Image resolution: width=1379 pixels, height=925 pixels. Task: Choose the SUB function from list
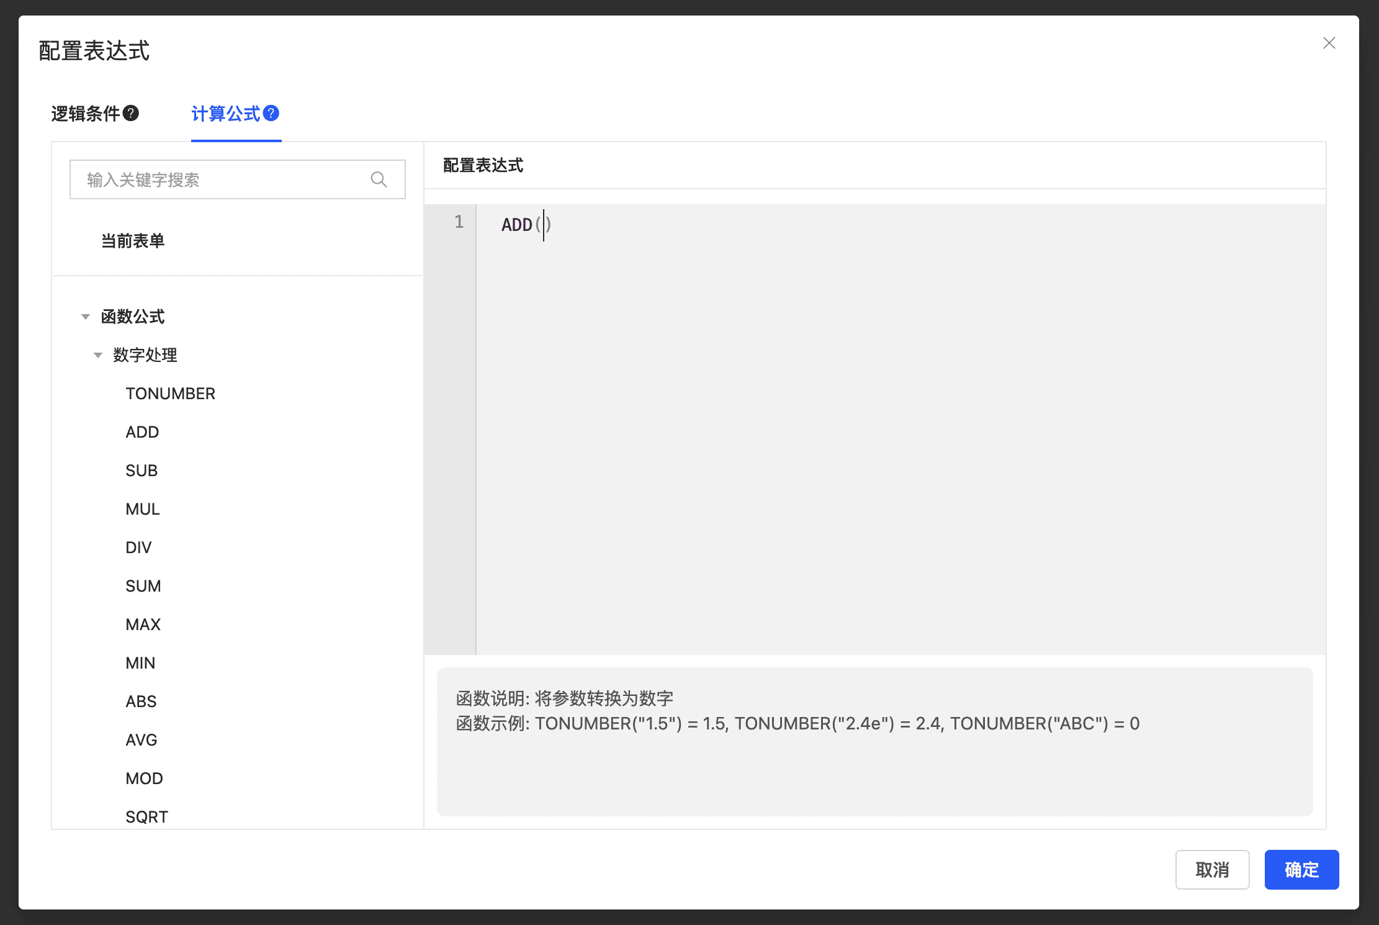pyautogui.click(x=141, y=471)
